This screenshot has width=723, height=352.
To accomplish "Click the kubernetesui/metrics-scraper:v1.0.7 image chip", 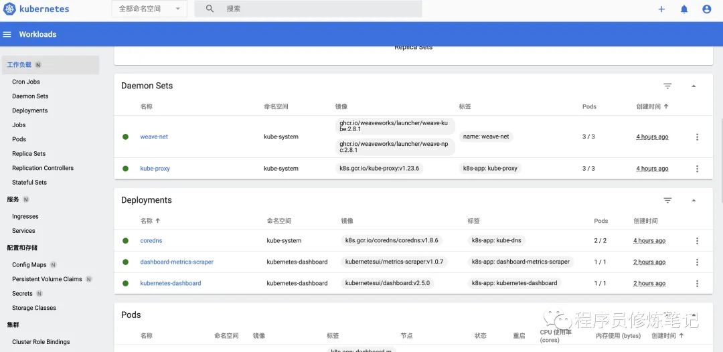I will (394, 262).
